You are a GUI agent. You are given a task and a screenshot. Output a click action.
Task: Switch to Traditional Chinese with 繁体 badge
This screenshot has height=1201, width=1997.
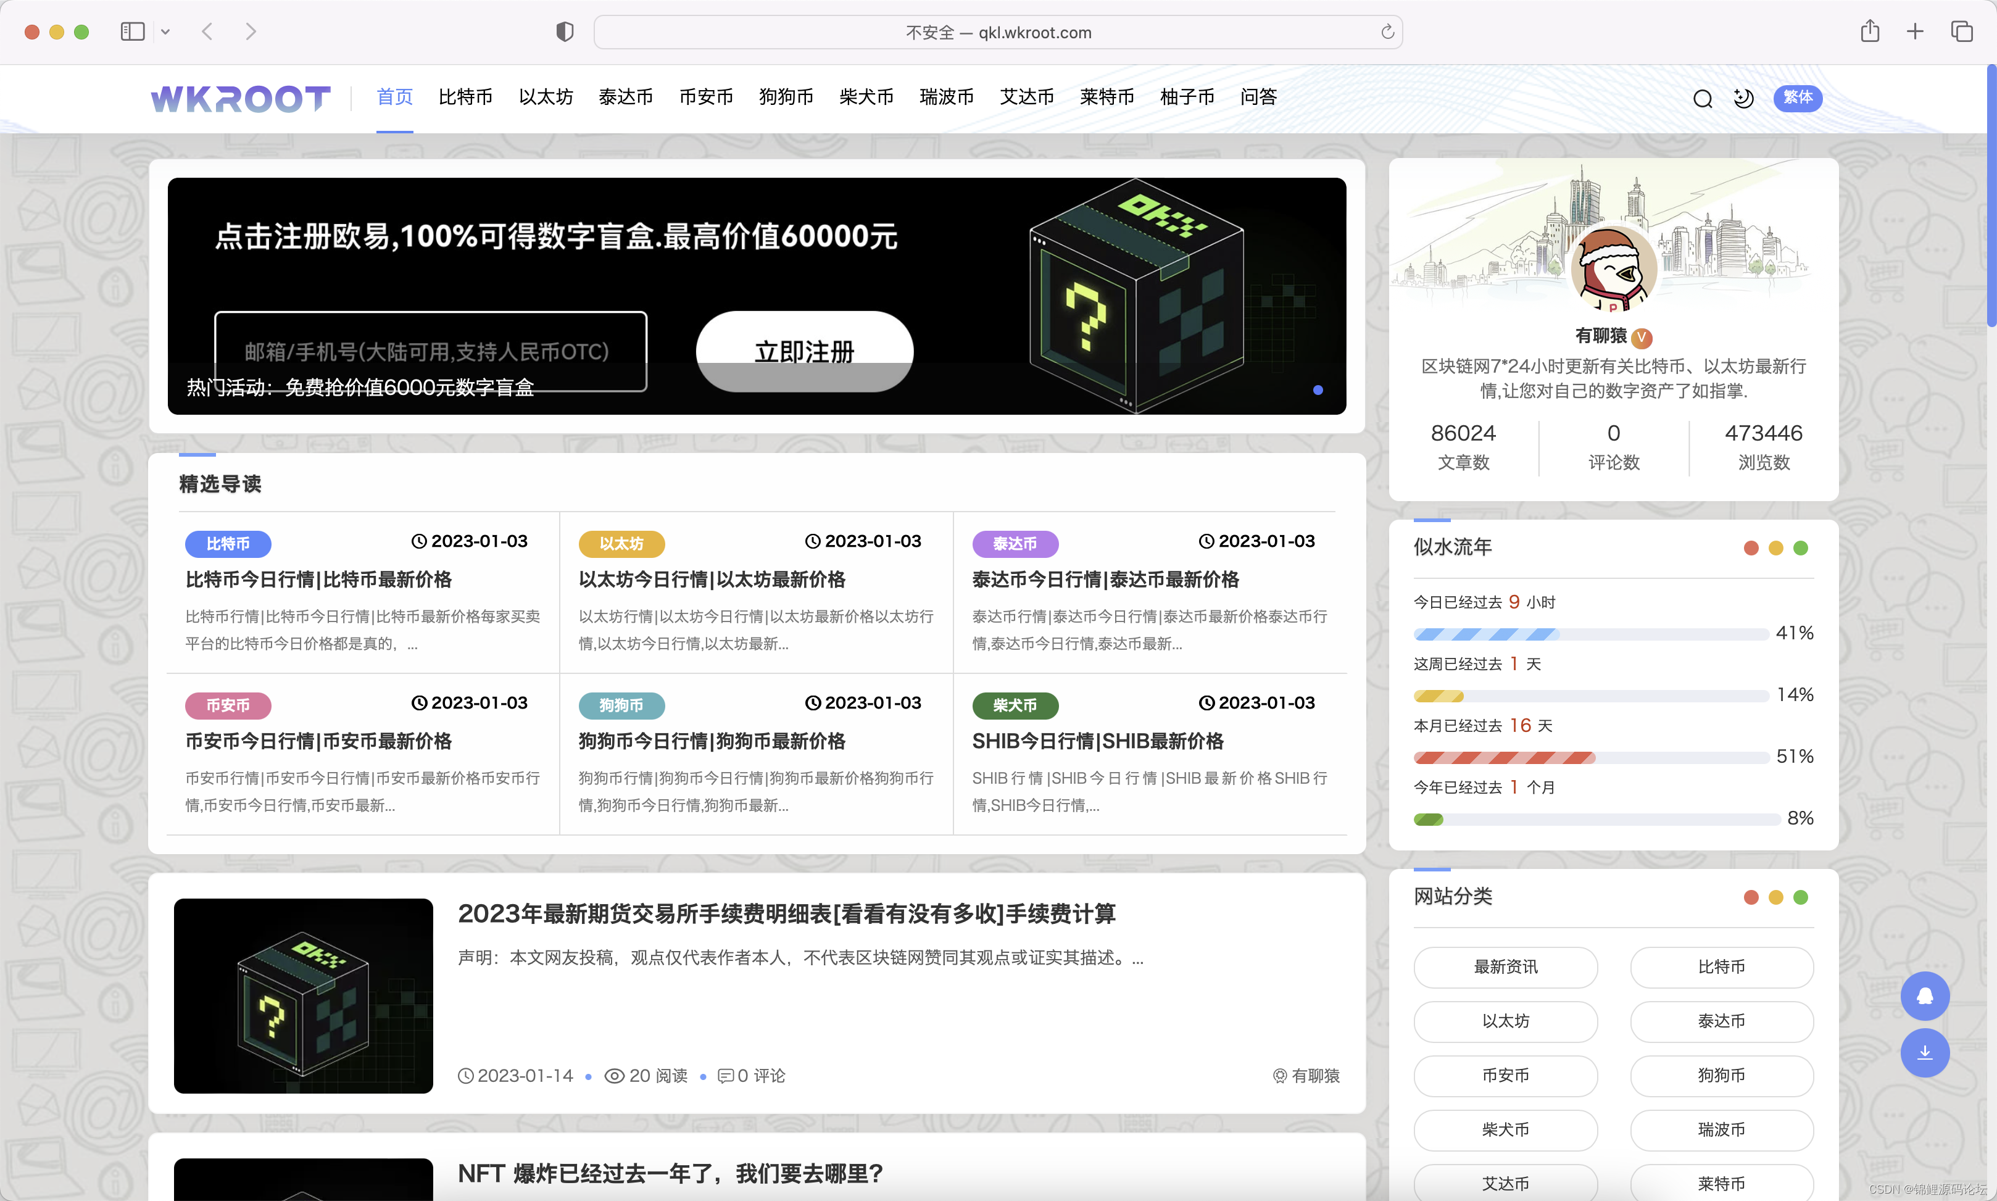coord(1797,98)
